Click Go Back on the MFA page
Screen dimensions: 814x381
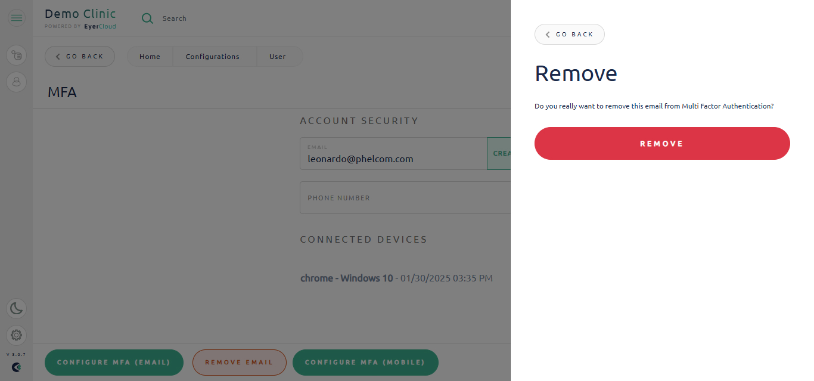[80, 57]
